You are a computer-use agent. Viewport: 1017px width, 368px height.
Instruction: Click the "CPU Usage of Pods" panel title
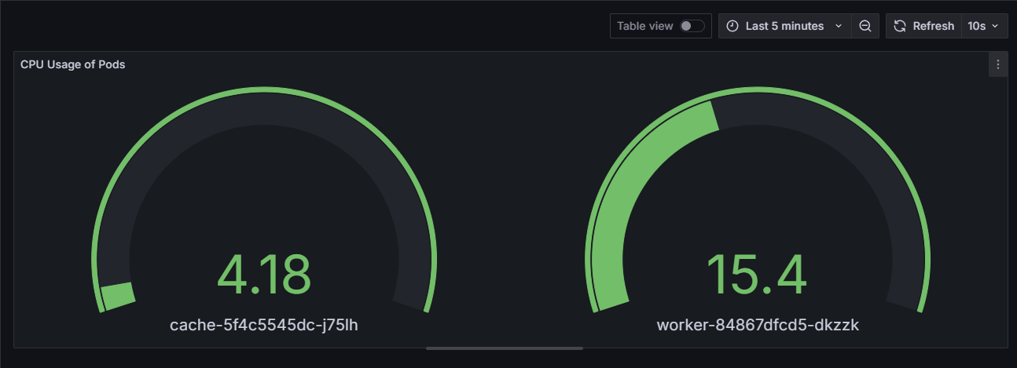click(73, 64)
